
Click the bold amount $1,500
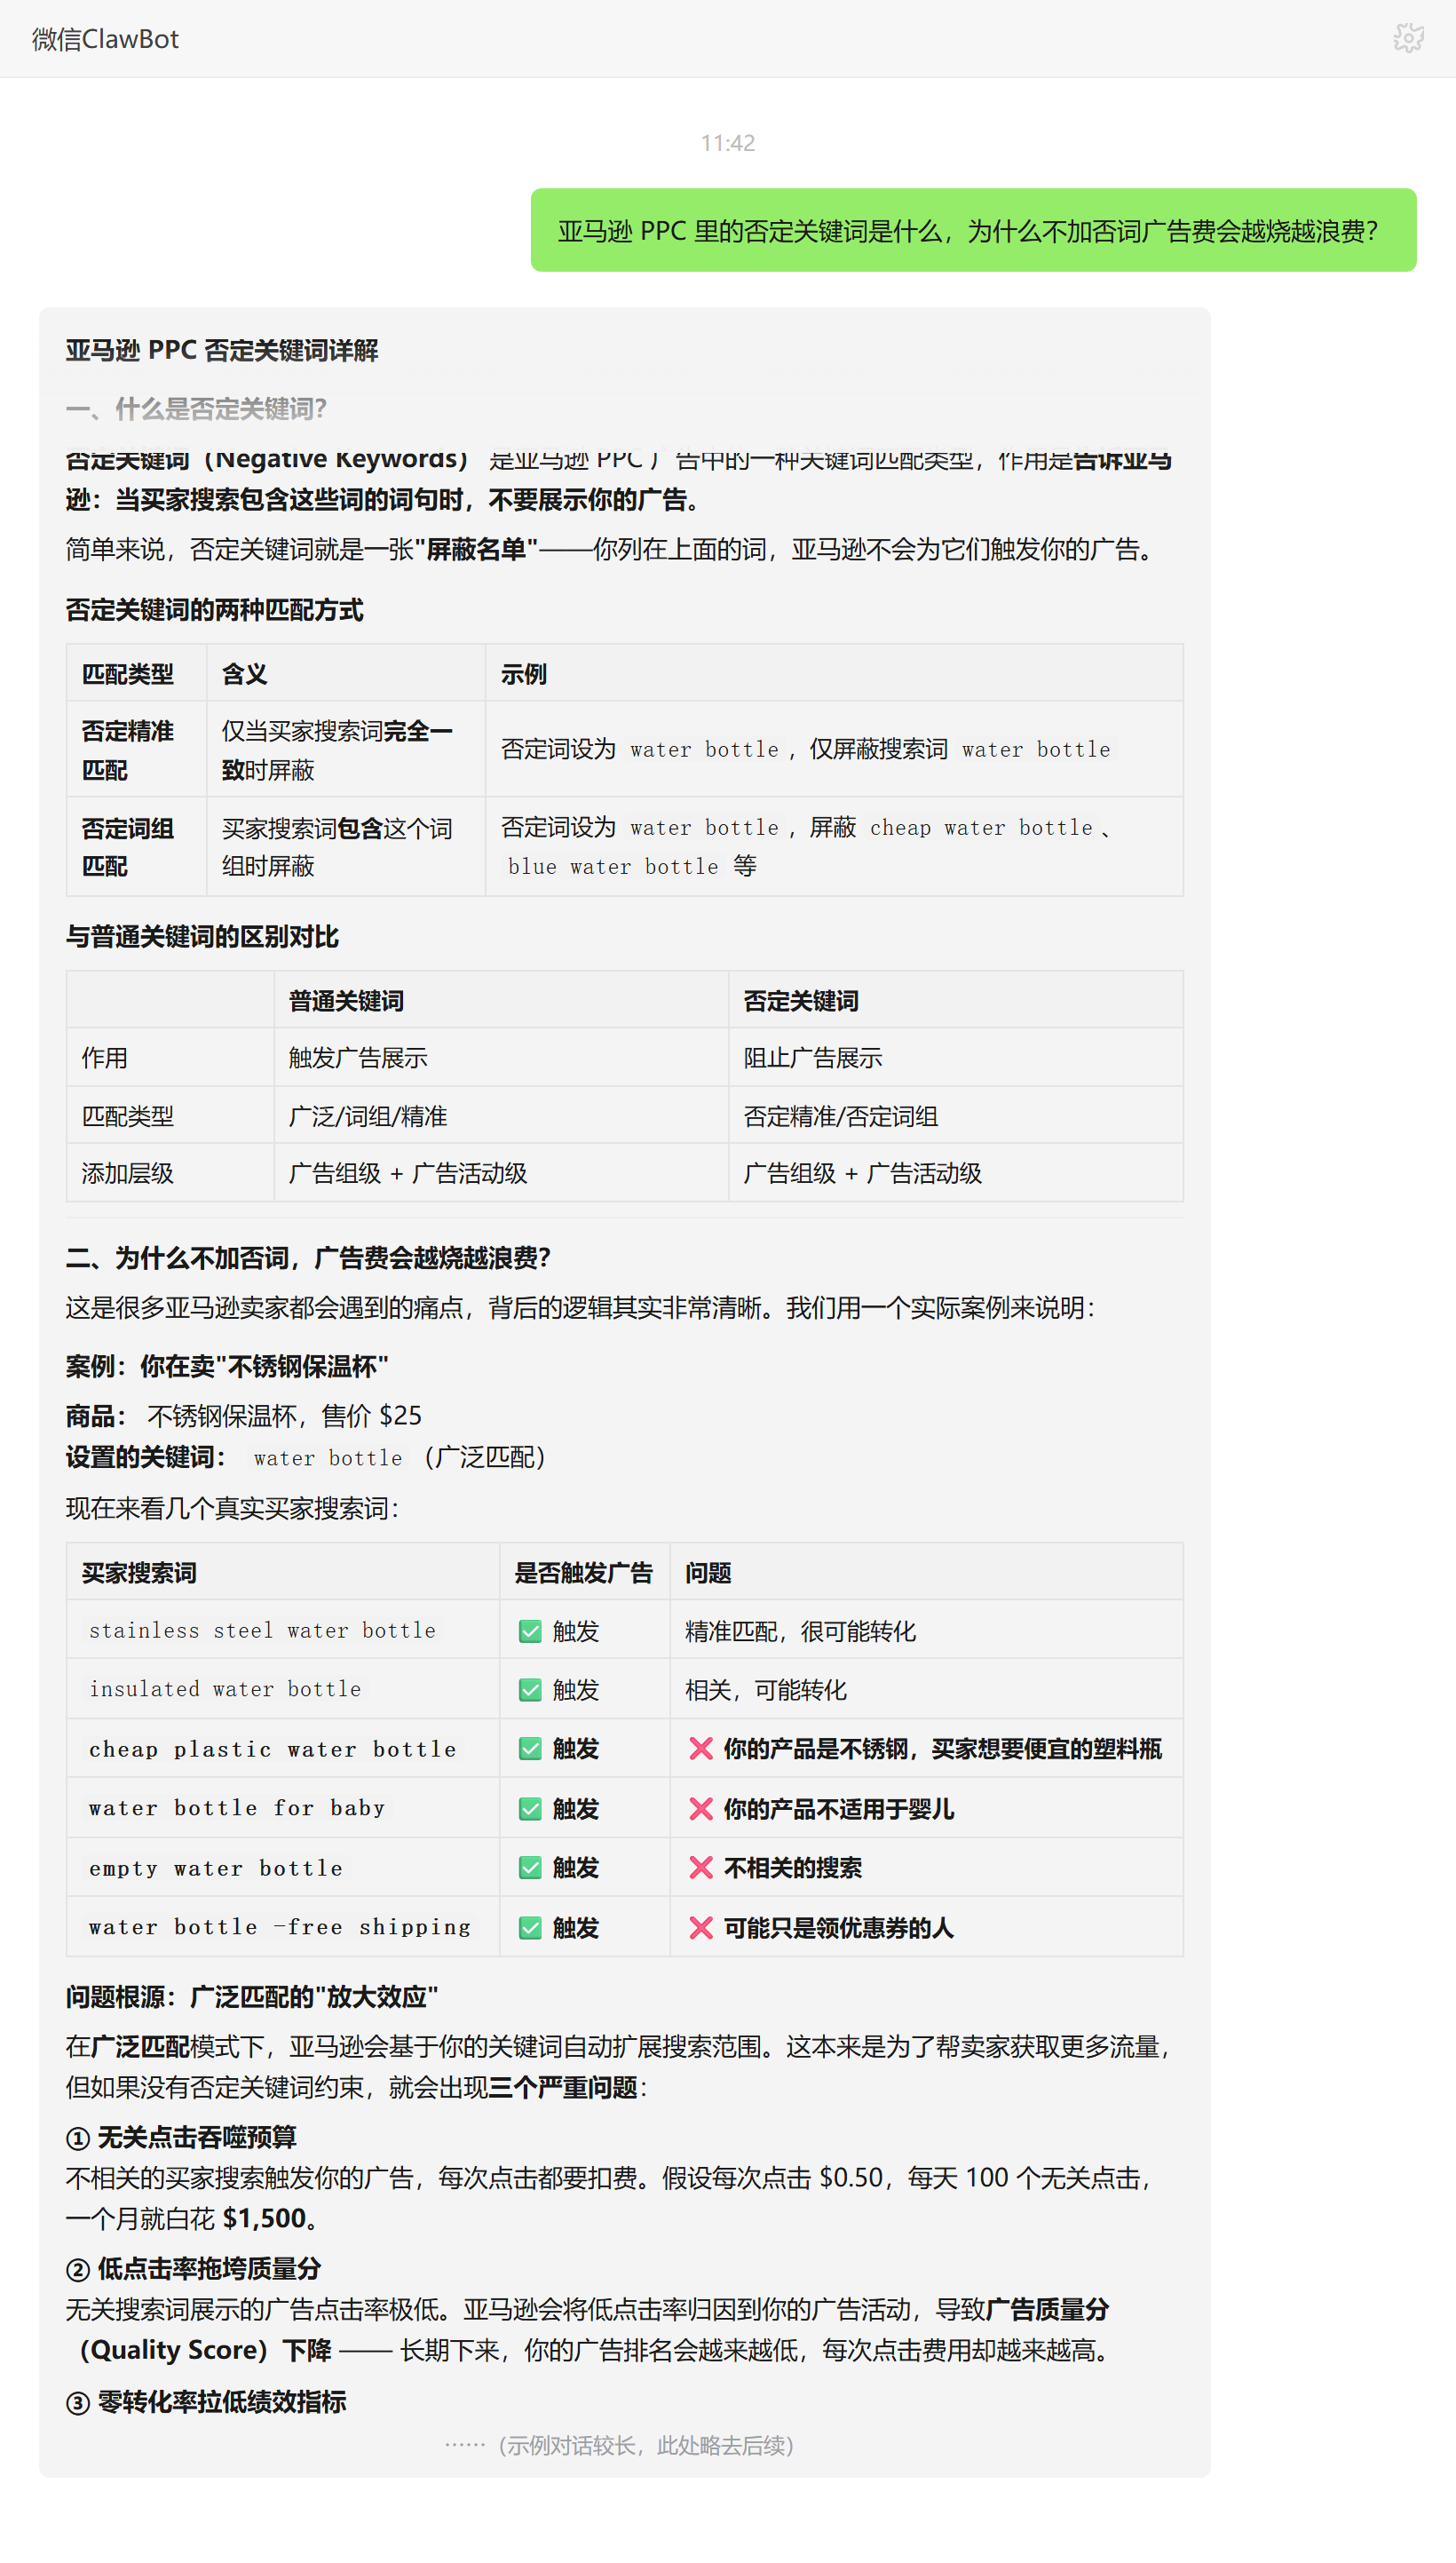click(264, 2218)
